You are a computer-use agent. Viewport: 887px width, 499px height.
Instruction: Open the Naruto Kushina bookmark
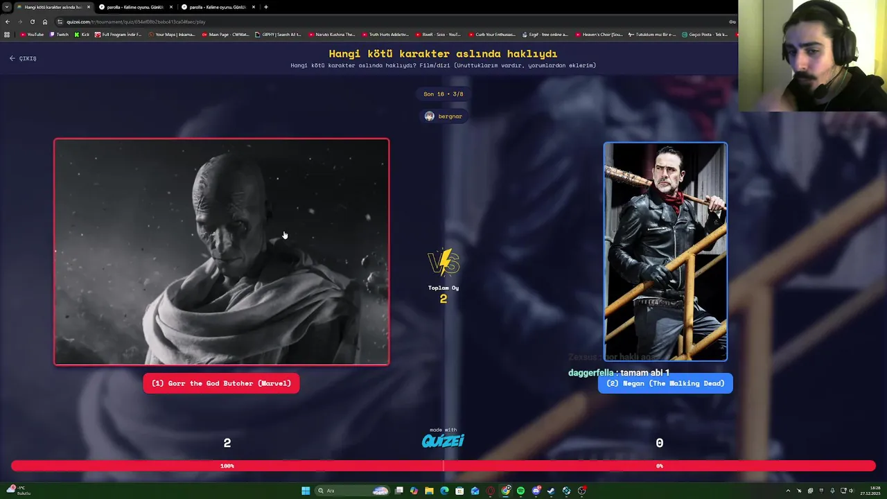332,34
